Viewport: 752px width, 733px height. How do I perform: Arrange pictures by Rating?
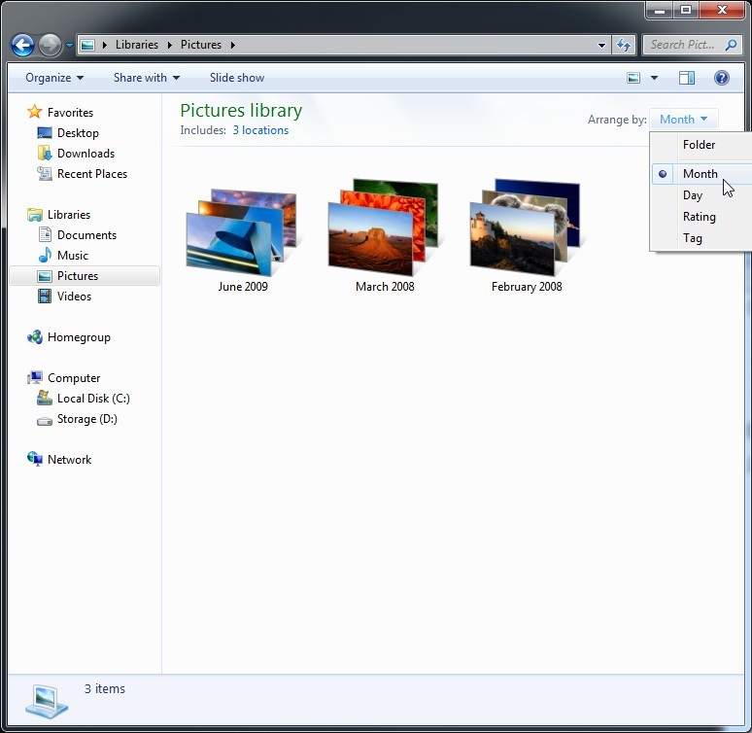[699, 217]
